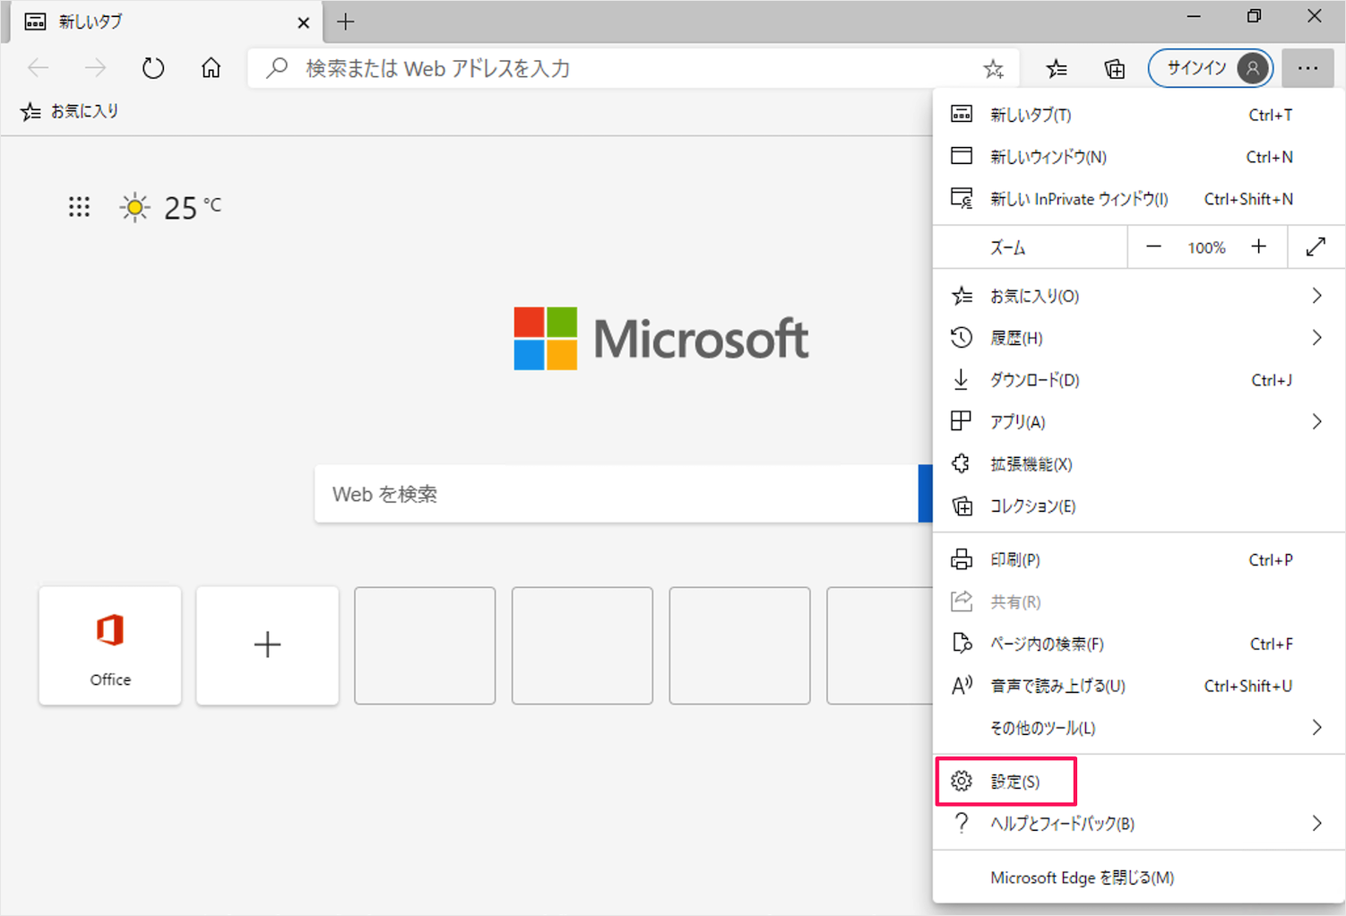The image size is (1346, 916).
Task: Open the Collections toolbar icon
Action: (x=1114, y=69)
